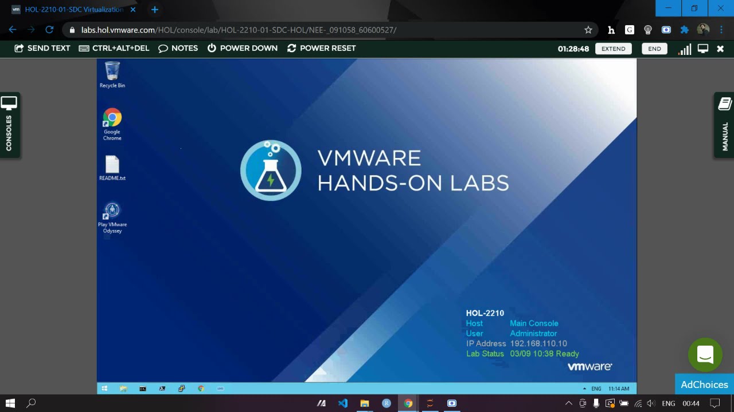Open the screen recorder app on host taskbar

coord(452,403)
